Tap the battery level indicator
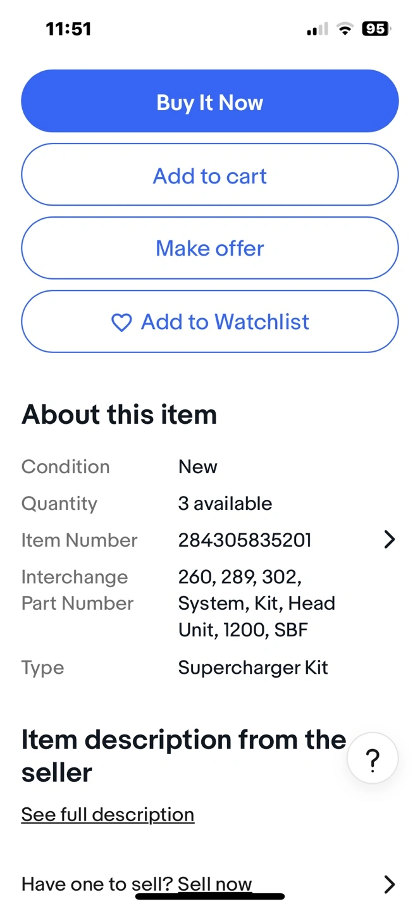 click(x=376, y=28)
